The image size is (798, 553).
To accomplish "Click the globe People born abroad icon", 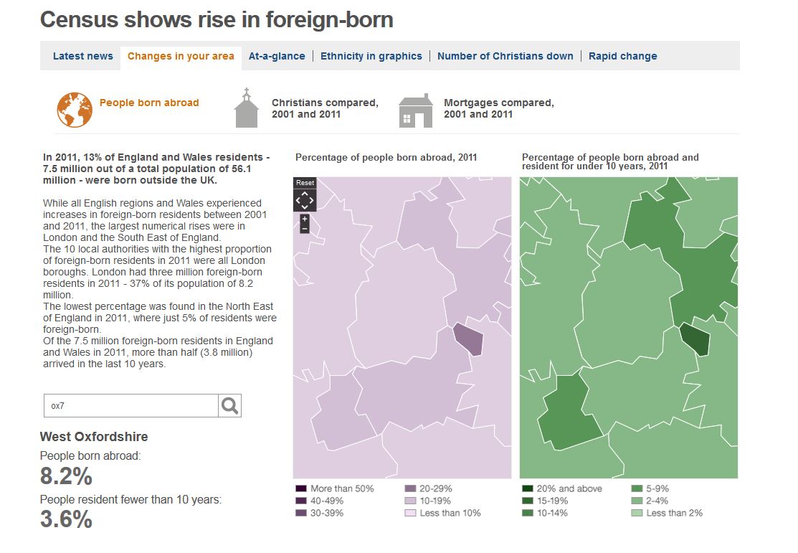I will click(x=75, y=110).
